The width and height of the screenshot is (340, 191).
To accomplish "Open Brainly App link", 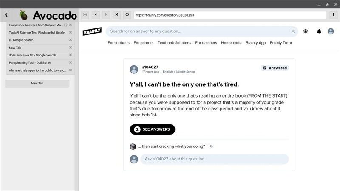I will (x=256, y=43).
